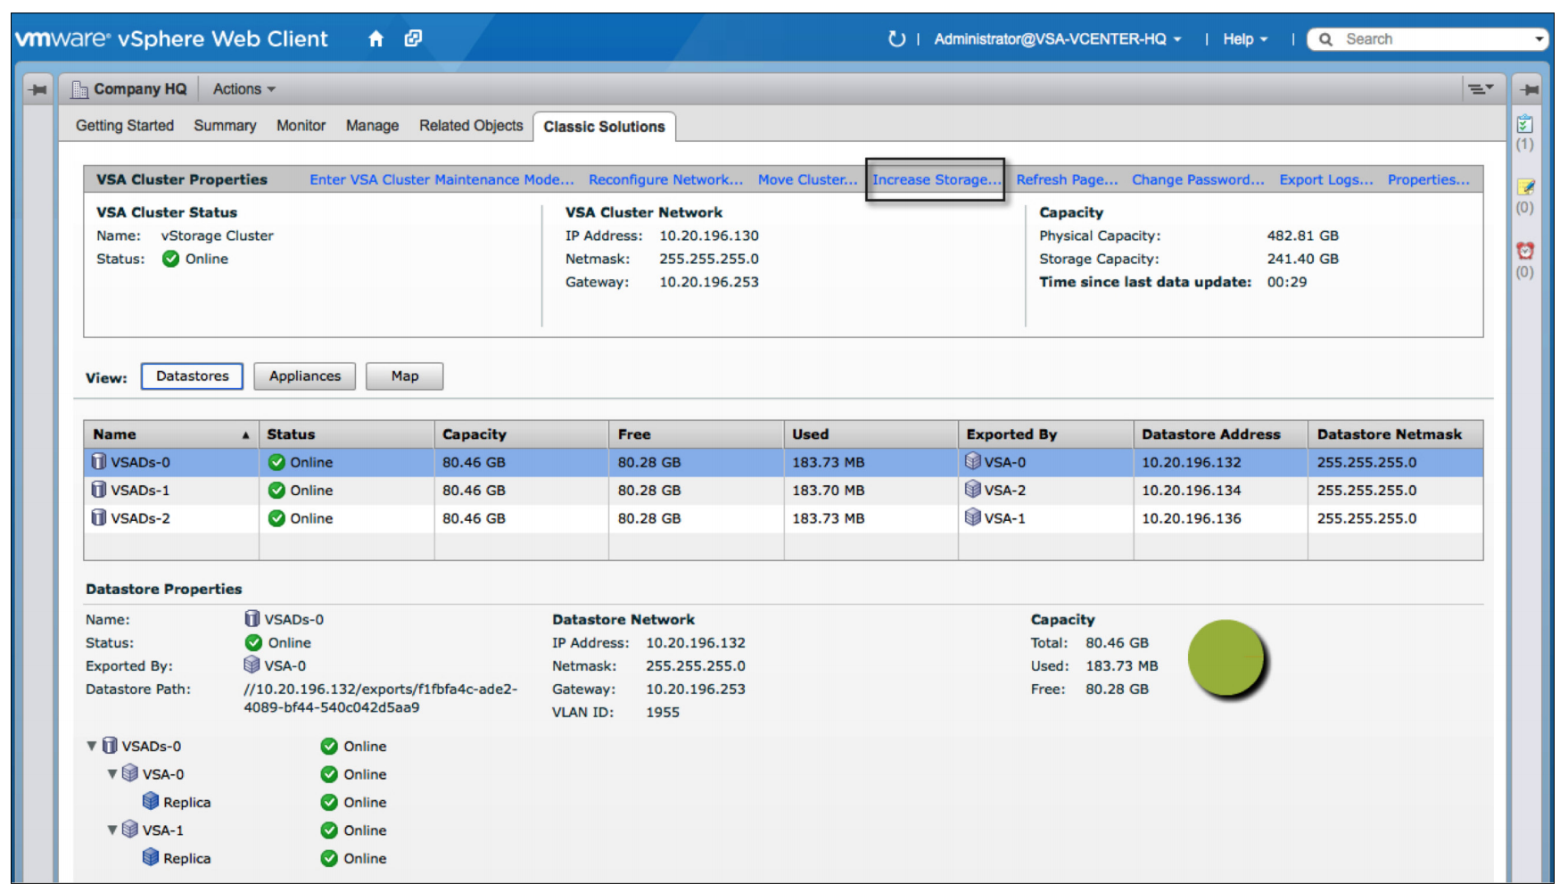Click the green capacity pie chart

pyautogui.click(x=1227, y=658)
